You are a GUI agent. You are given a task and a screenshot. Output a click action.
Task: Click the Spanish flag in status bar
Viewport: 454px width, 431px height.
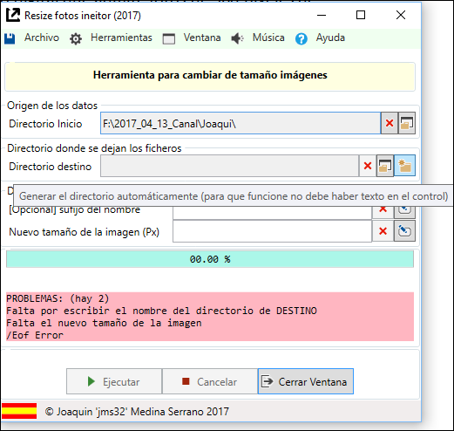(19, 411)
